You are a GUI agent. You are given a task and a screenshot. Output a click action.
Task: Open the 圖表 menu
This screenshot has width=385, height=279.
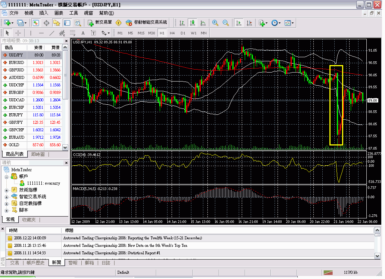[x=59, y=12]
